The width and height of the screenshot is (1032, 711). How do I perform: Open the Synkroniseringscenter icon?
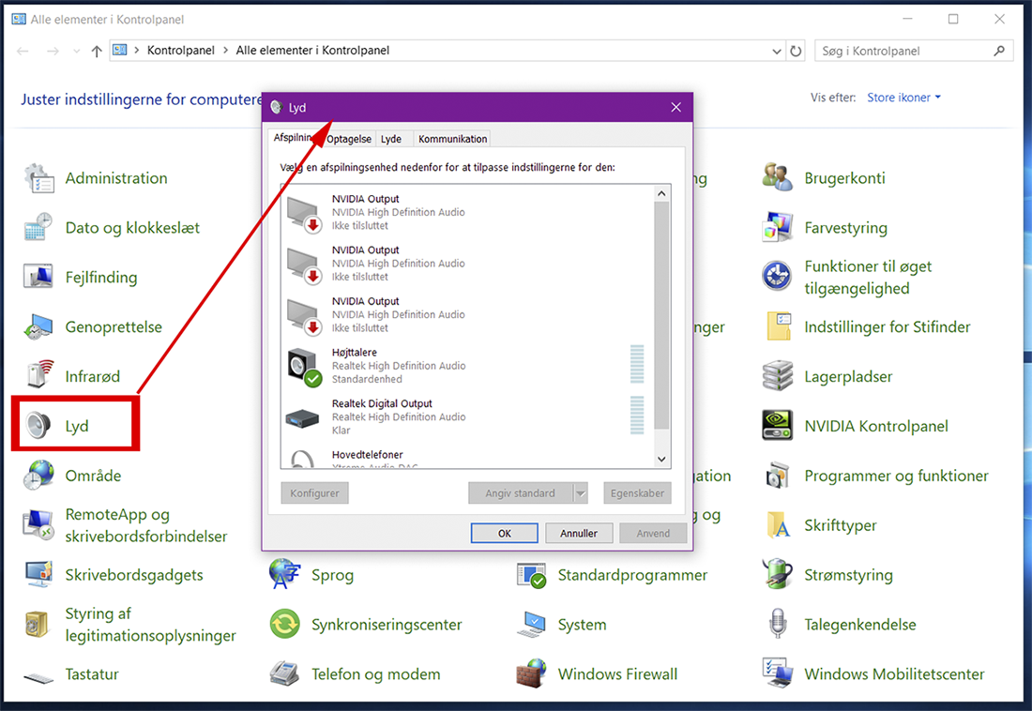284,624
